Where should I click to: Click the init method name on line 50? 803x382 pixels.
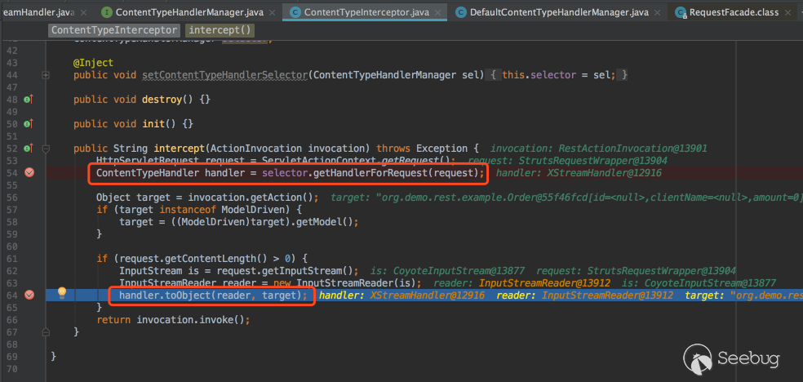click(153, 124)
